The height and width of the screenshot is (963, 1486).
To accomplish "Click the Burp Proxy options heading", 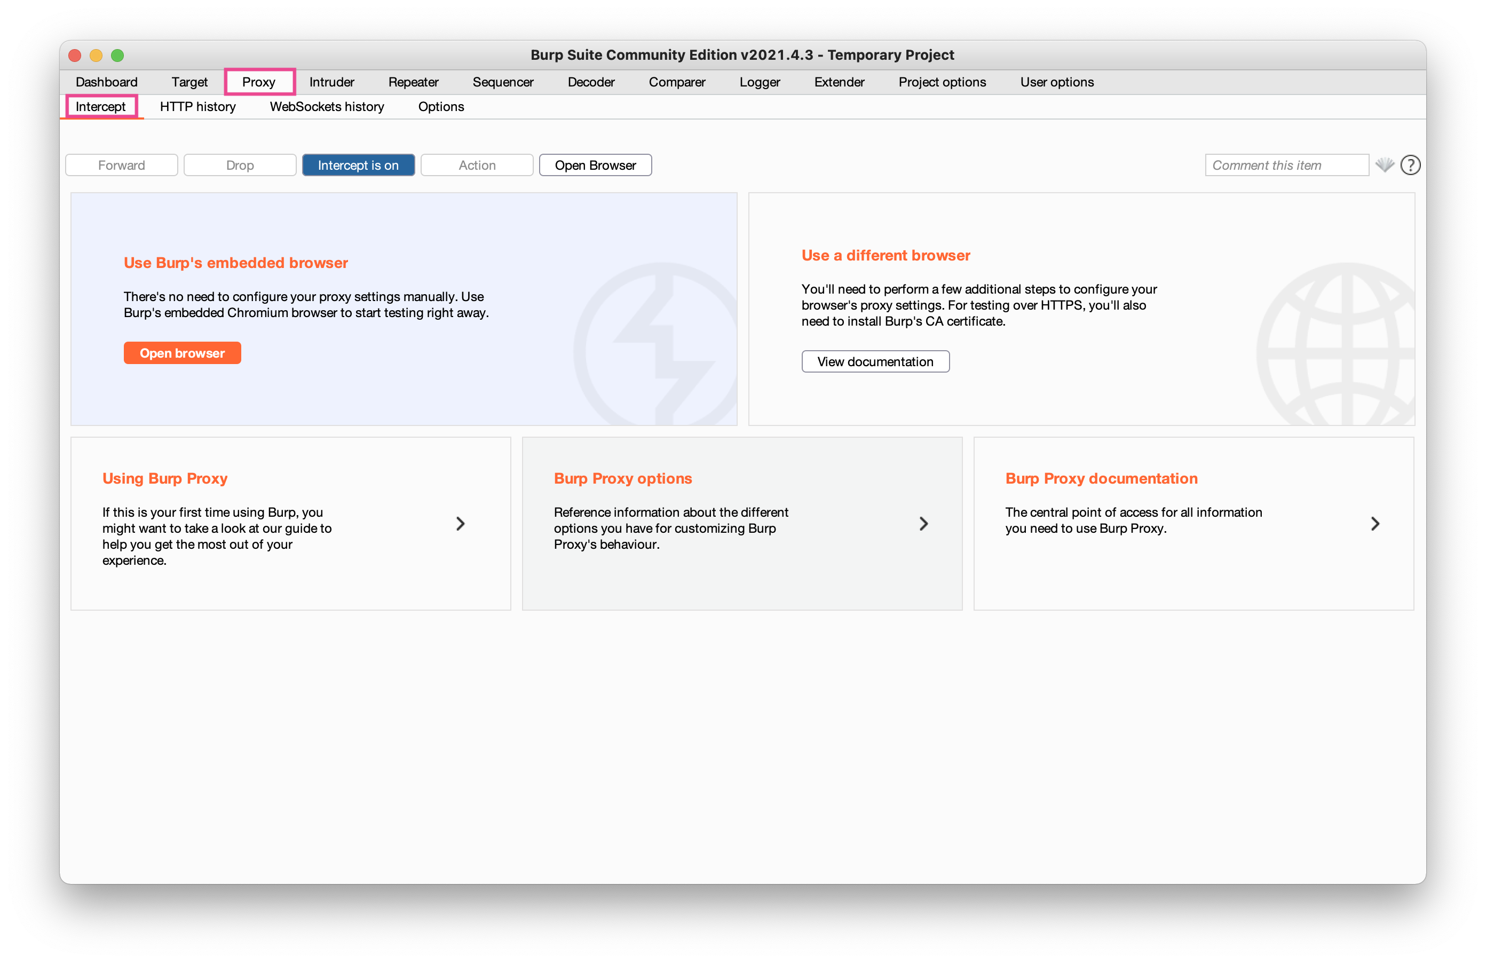I will [x=622, y=478].
